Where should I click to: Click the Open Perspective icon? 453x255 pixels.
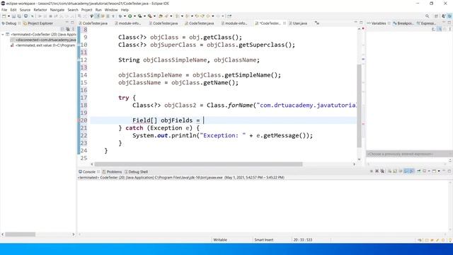pos(436,16)
